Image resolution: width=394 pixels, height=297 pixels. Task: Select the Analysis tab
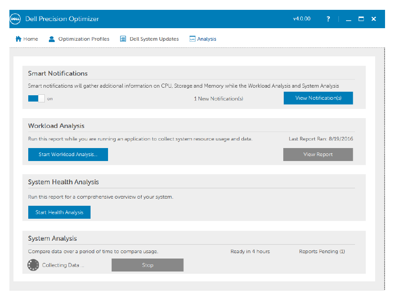tap(203, 39)
